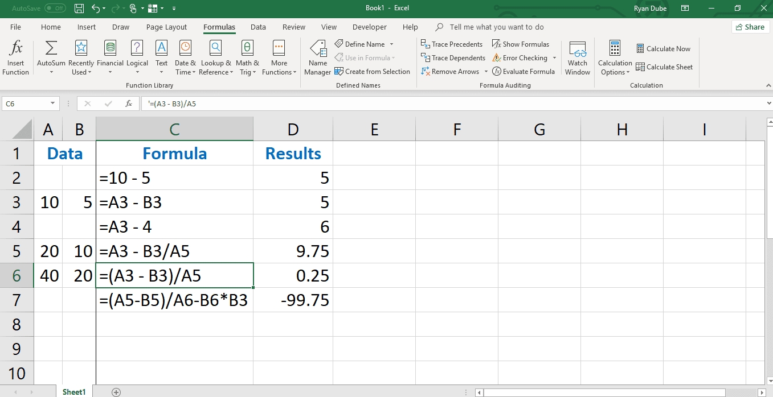Viewport: 773px width, 397px height.
Task: Expand Error Checking dropdown arrow
Action: point(554,57)
